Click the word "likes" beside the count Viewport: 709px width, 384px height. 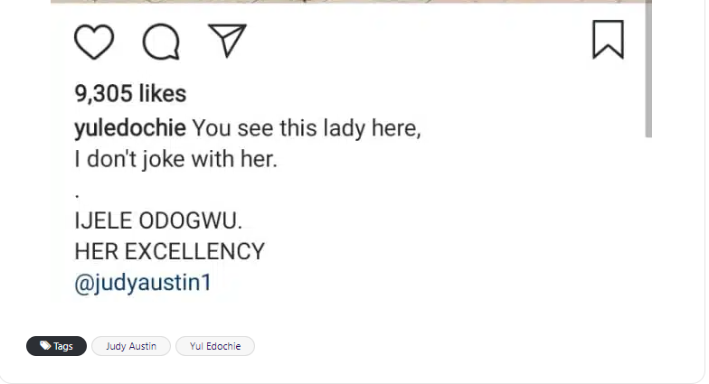click(x=164, y=93)
